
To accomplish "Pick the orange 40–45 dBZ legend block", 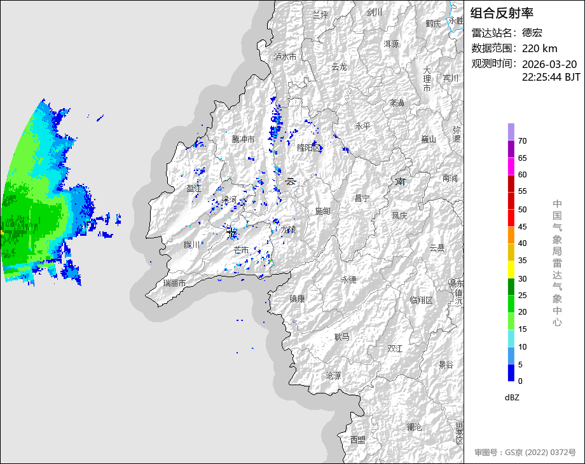I will [511, 235].
